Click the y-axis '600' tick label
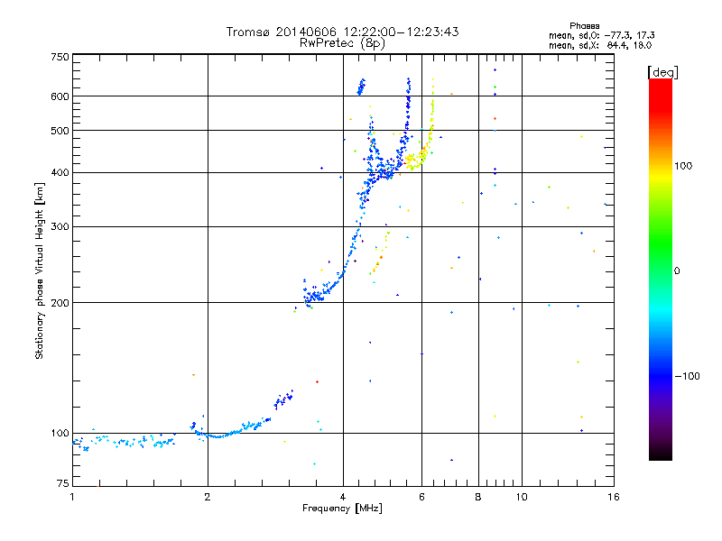This screenshot has width=722, height=541. click(x=60, y=96)
